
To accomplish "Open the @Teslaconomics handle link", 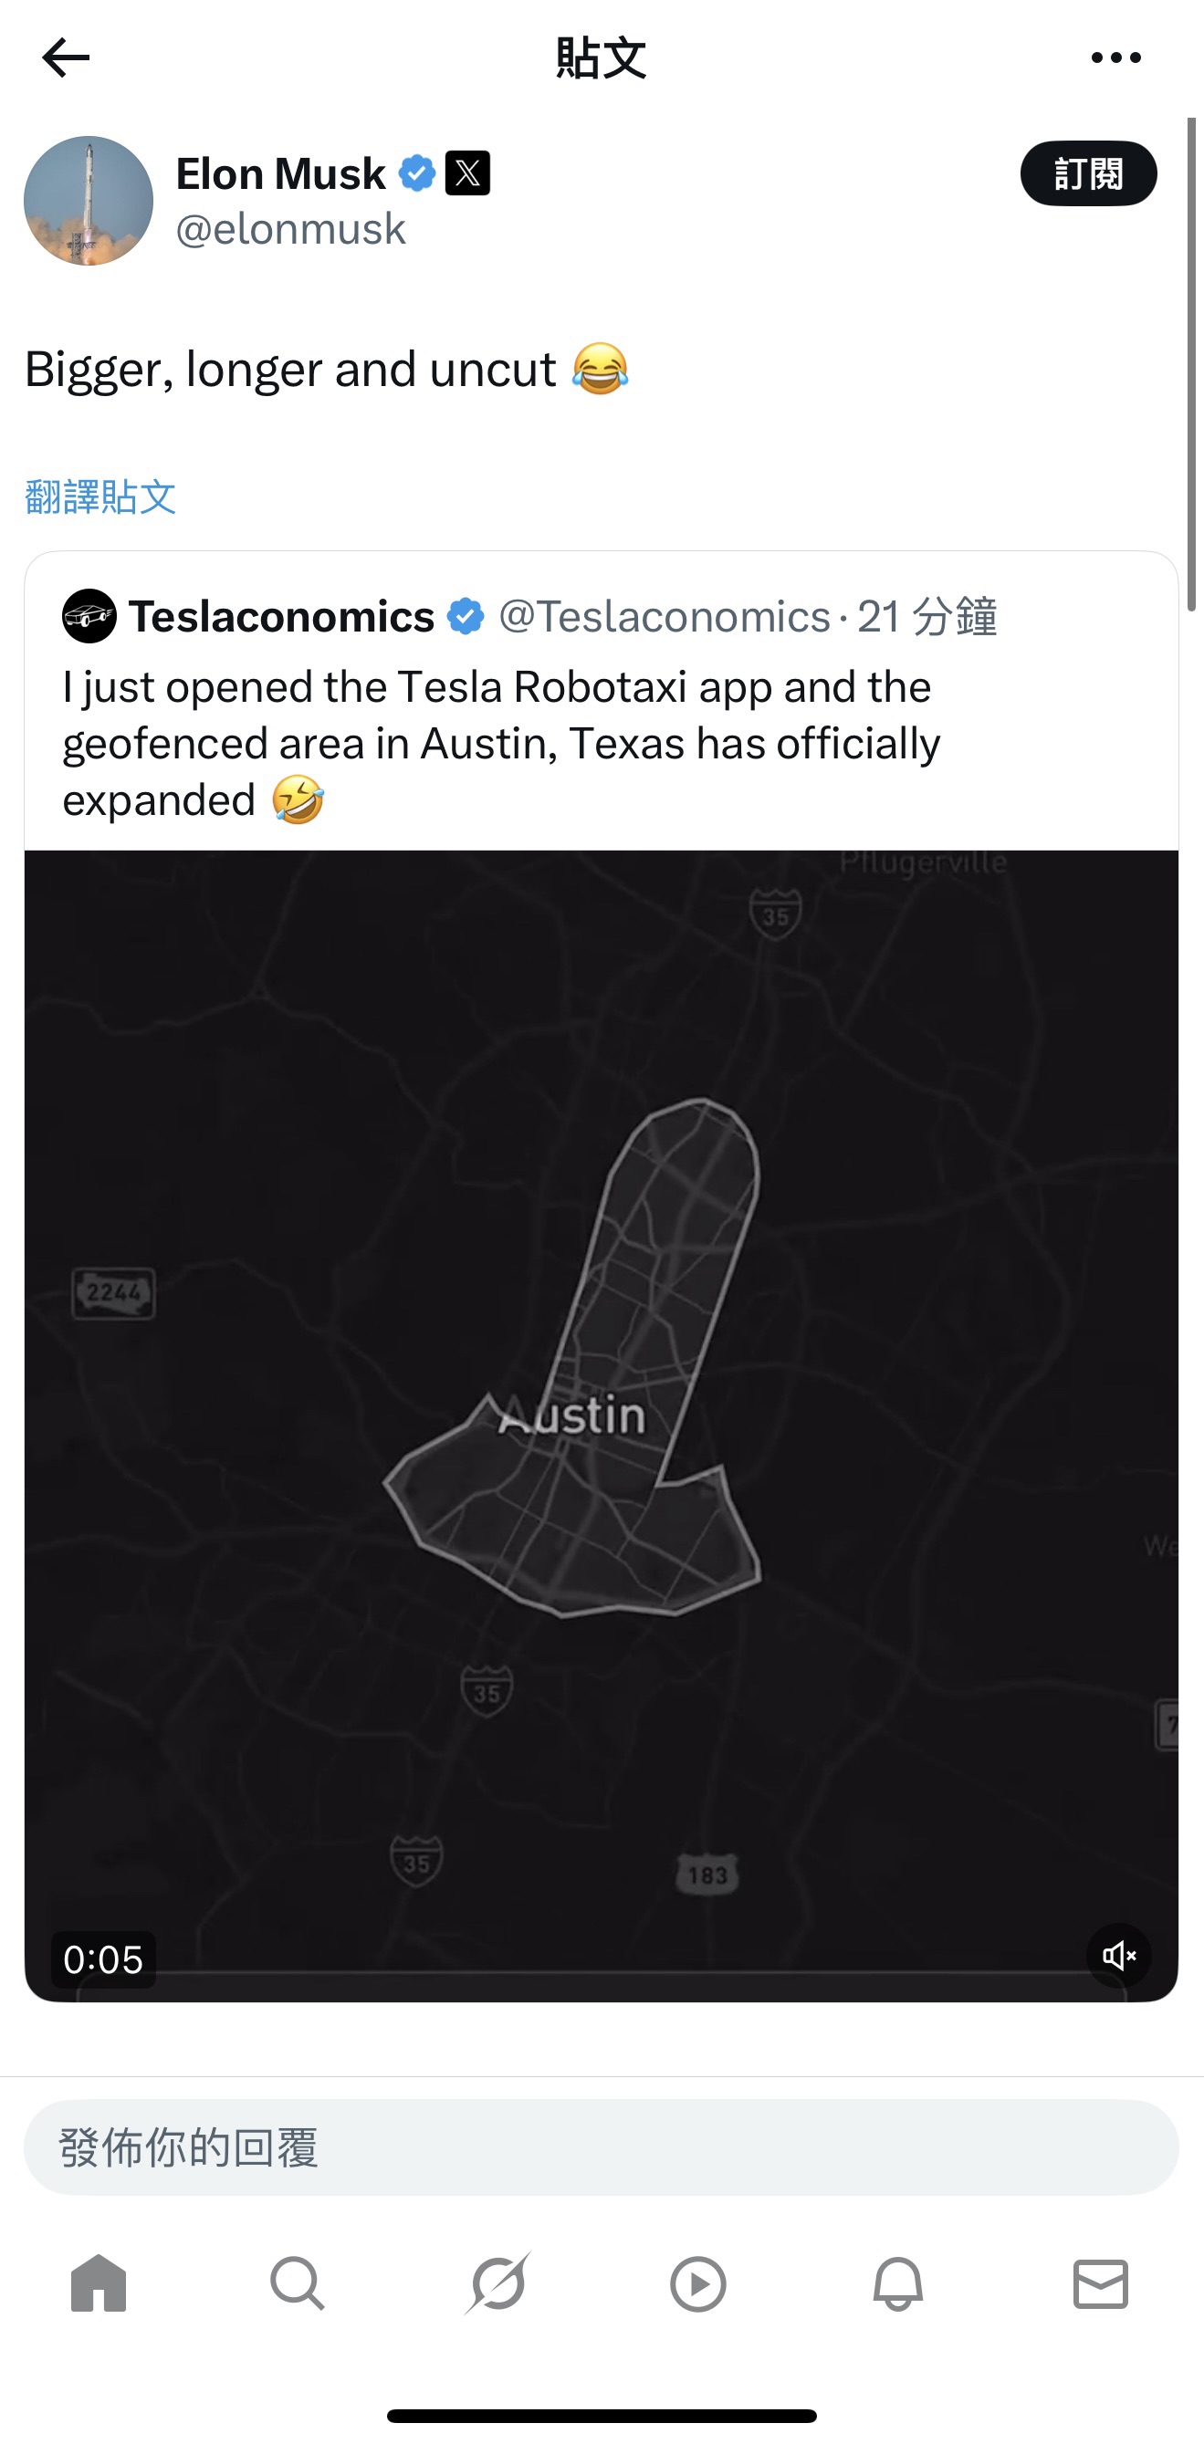I will [x=665, y=617].
